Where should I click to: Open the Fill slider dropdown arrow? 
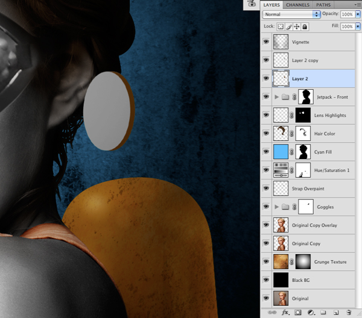pyautogui.click(x=358, y=26)
